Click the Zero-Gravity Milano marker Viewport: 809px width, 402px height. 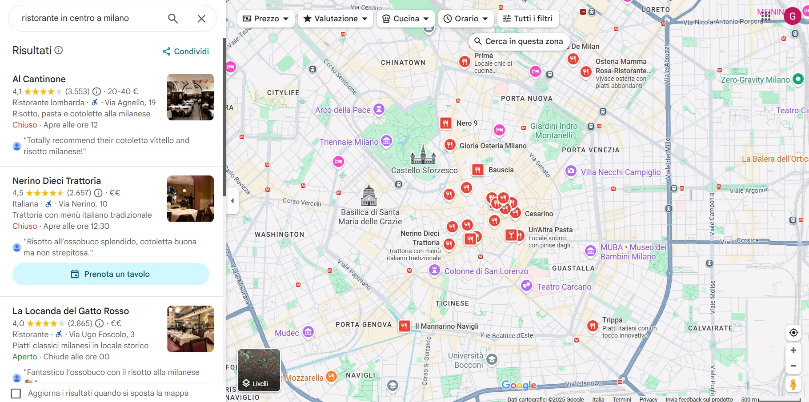[798, 79]
